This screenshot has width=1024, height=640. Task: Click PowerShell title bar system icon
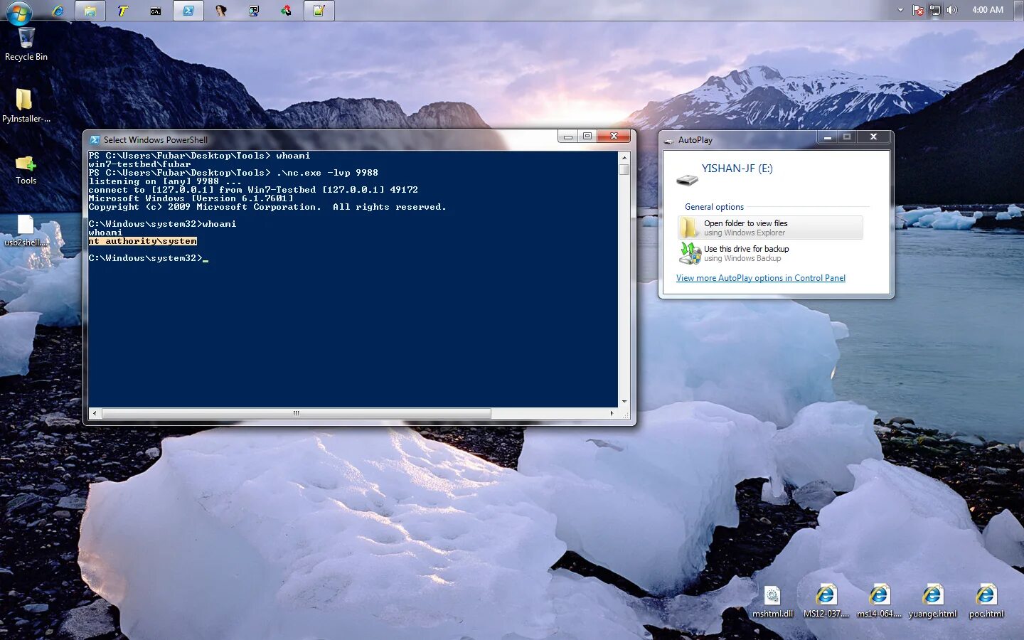point(95,140)
